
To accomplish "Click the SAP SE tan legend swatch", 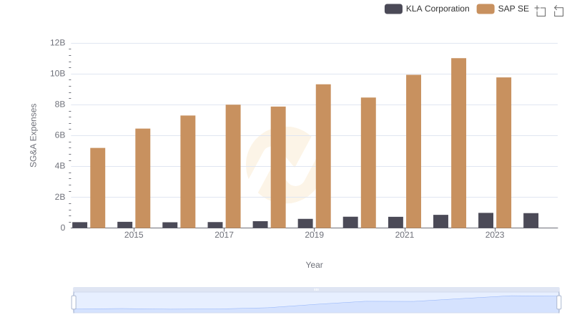I will click(485, 9).
